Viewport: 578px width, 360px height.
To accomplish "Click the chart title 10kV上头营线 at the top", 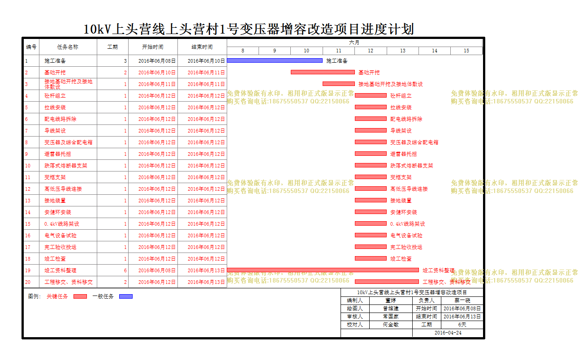I will point(249,30).
